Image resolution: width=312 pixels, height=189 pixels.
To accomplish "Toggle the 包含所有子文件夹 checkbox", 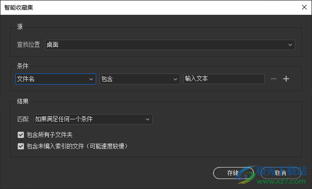I will 21,135.
